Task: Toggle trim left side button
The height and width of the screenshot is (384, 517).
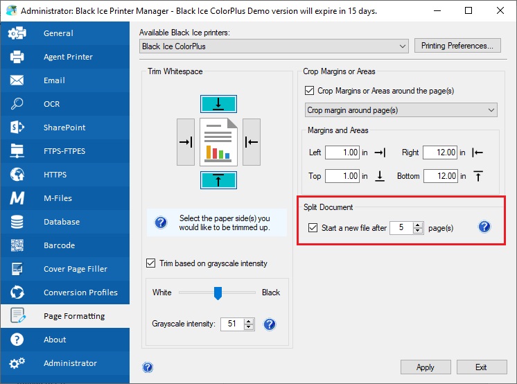Action: [186, 142]
